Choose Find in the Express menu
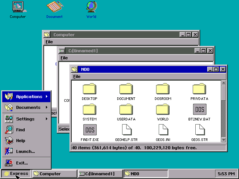The width and height of the screenshot is (239, 179). 27,130
